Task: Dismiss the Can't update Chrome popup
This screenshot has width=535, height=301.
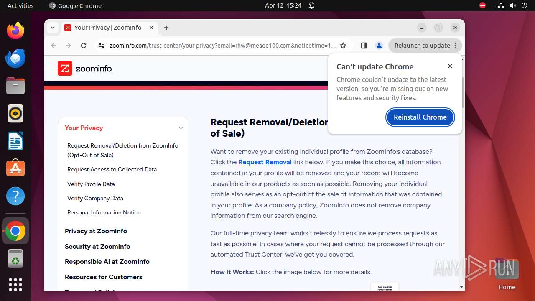Action: (x=450, y=66)
